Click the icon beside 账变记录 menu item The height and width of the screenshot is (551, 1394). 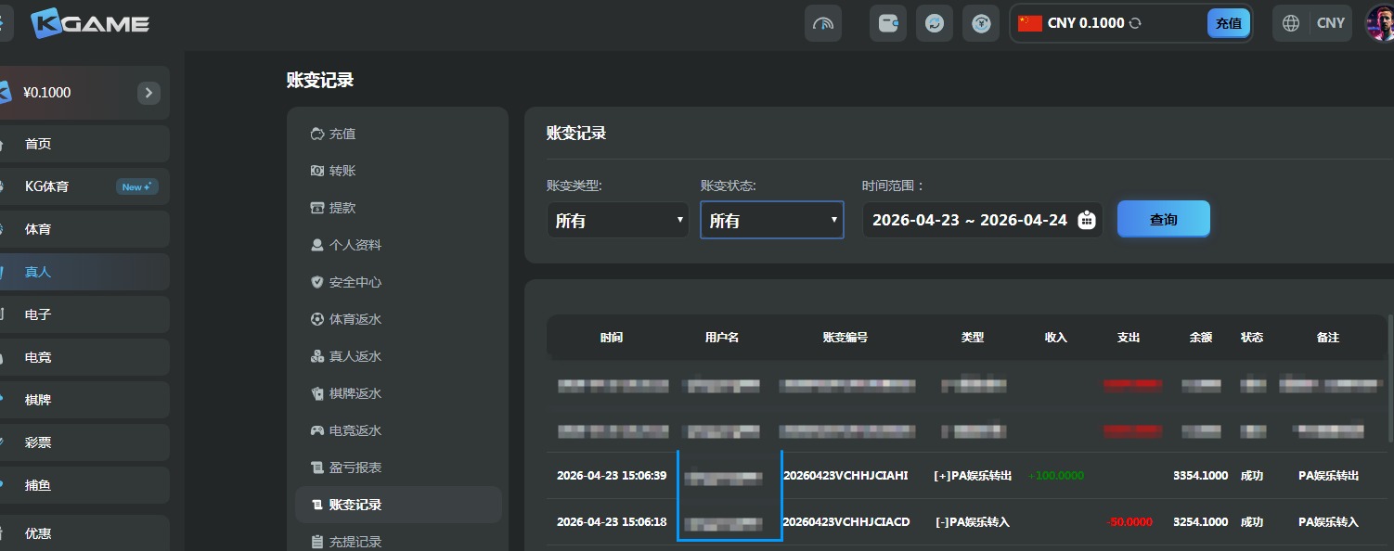point(317,505)
